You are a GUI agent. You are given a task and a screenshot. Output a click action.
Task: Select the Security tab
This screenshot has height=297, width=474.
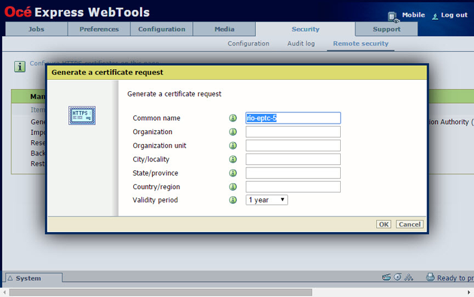(305, 29)
